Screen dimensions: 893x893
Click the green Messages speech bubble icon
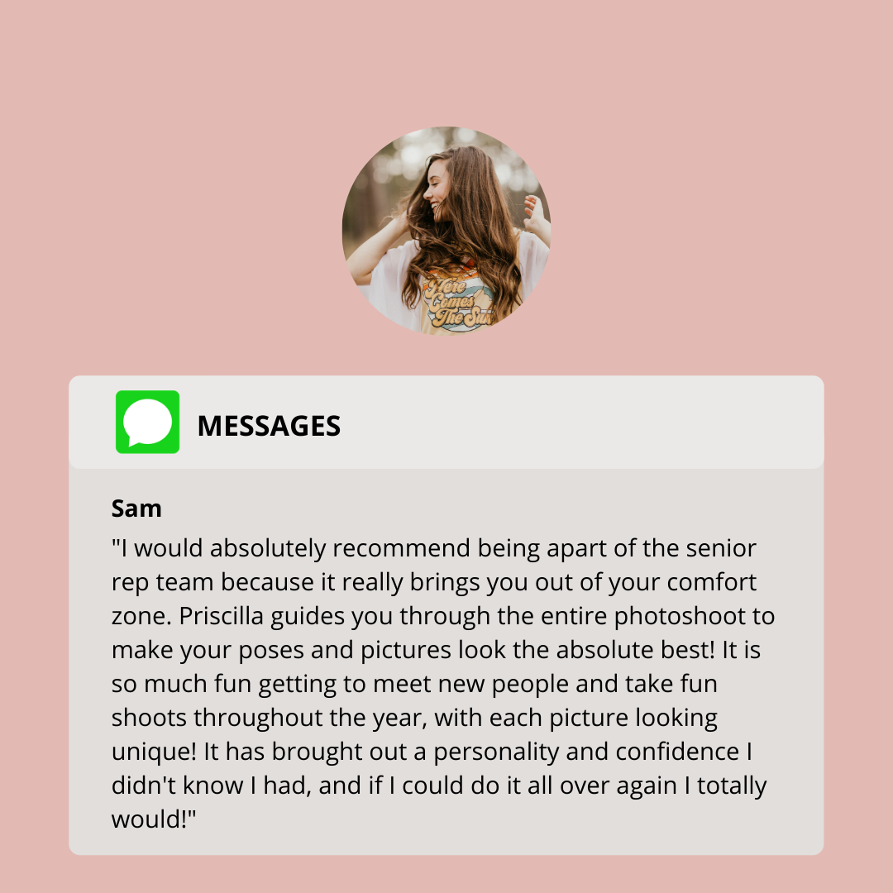(x=147, y=422)
